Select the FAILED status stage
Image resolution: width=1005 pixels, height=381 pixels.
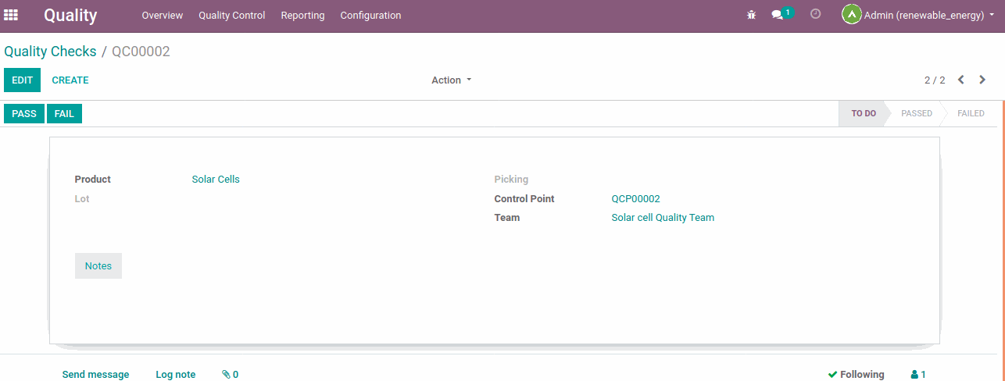[971, 114]
